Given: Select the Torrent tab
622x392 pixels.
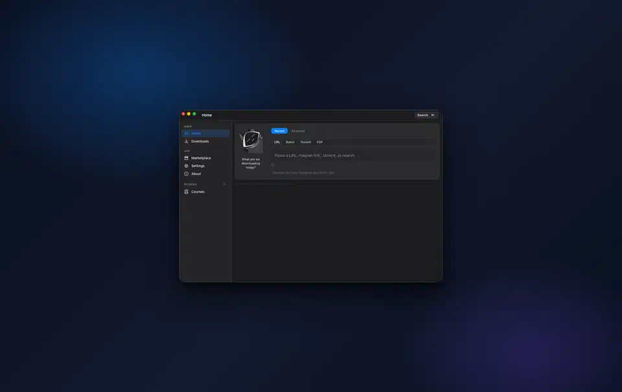Looking at the screenshot, I should click(305, 142).
